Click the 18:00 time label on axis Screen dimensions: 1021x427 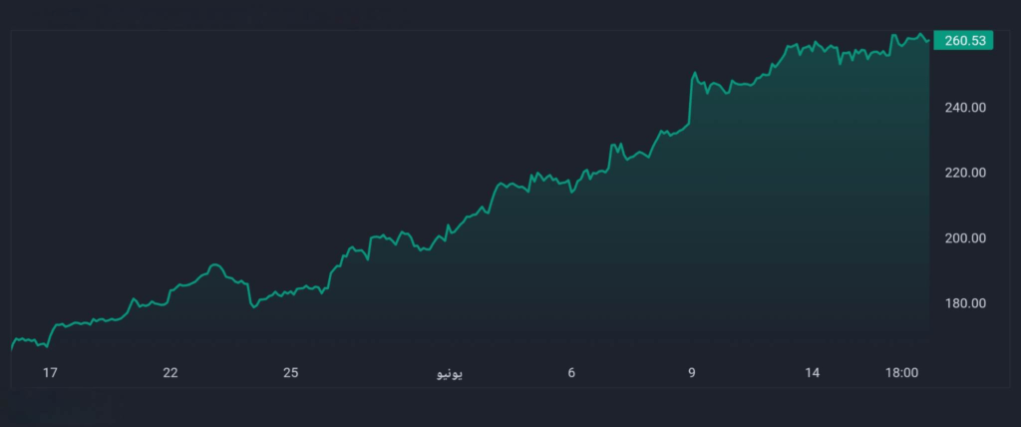pyautogui.click(x=901, y=373)
